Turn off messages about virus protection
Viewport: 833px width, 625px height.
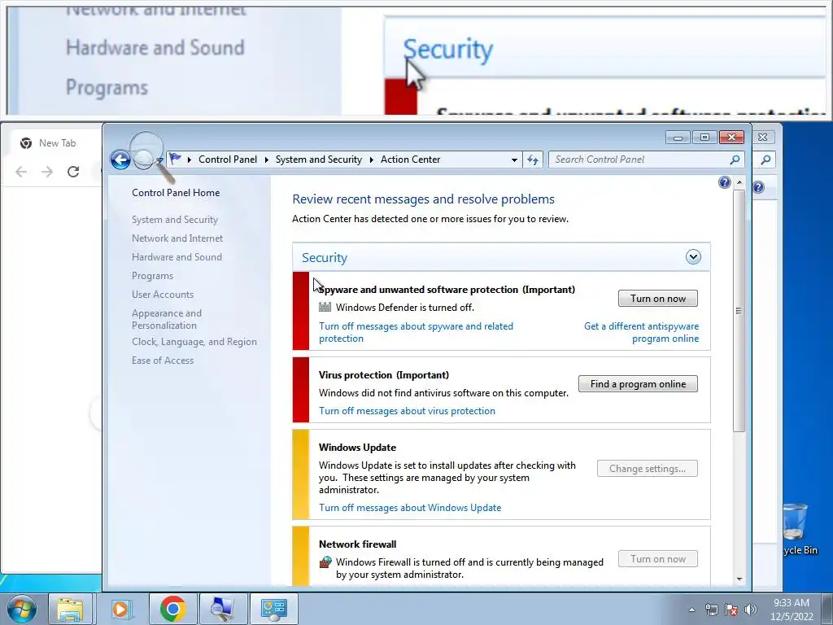pyautogui.click(x=407, y=411)
